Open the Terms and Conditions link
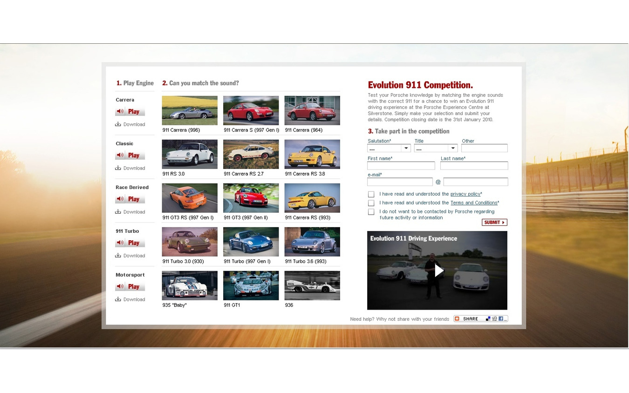Image resolution: width=629 pixels, height=393 pixels. point(474,203)
